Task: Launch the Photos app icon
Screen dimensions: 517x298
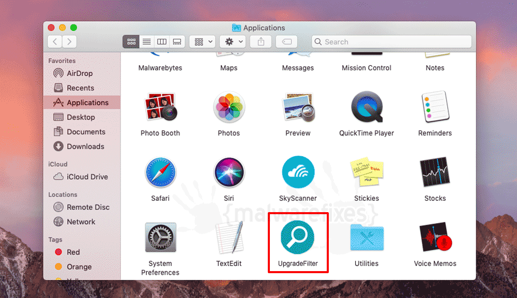Action: pos(229,107)
